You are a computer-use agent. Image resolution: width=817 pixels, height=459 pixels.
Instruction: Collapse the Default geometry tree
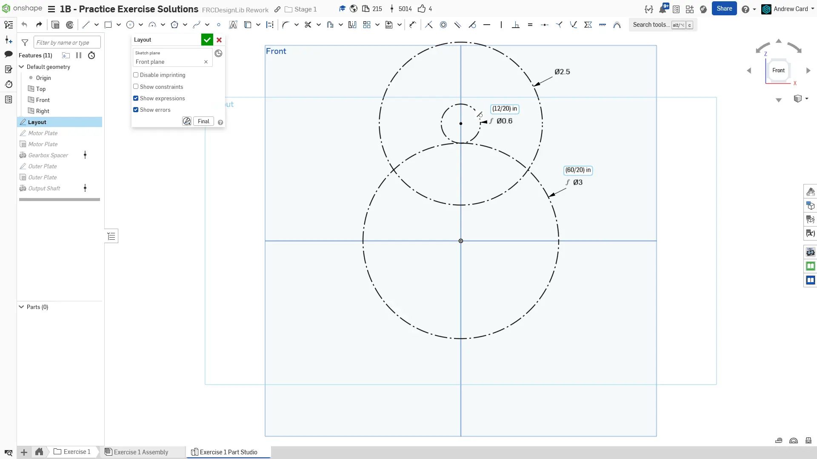[x=21, y=67]
